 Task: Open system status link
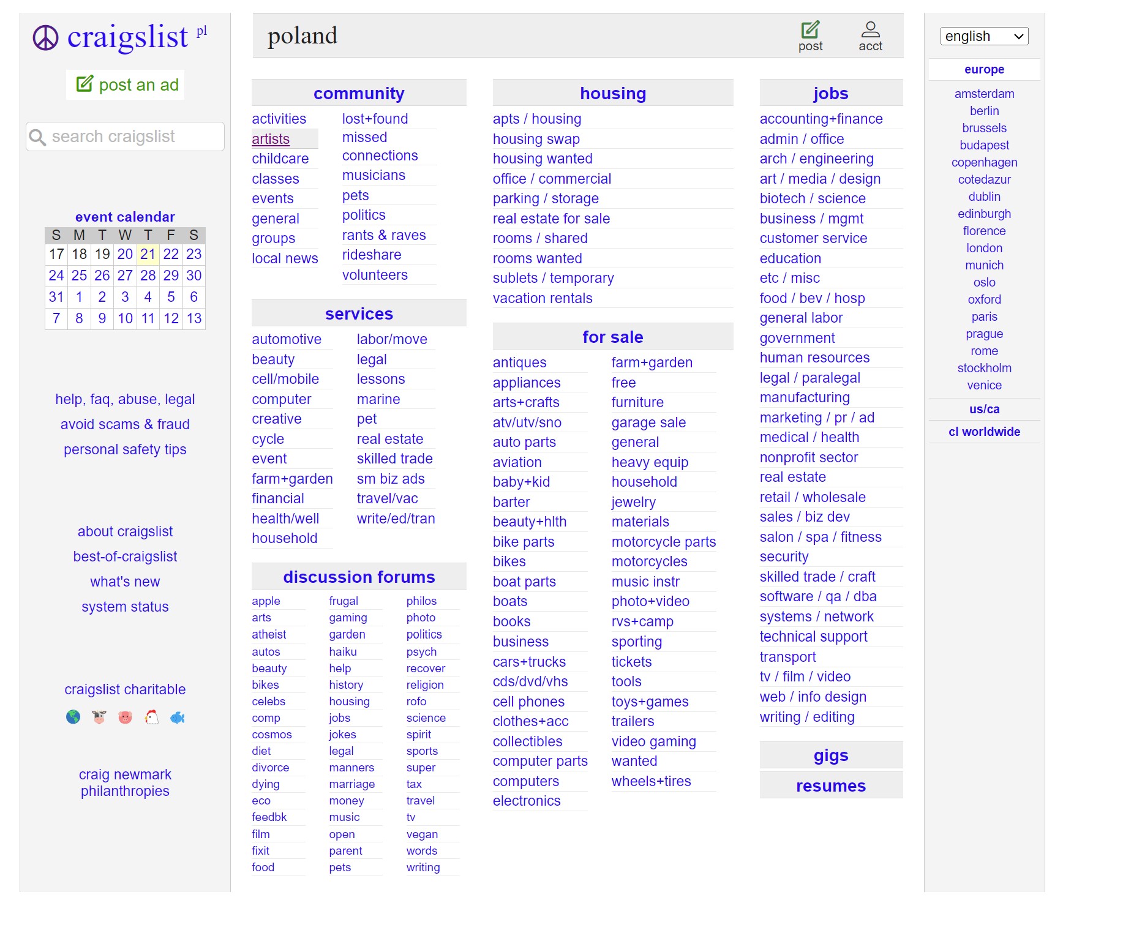click(125, 607)
